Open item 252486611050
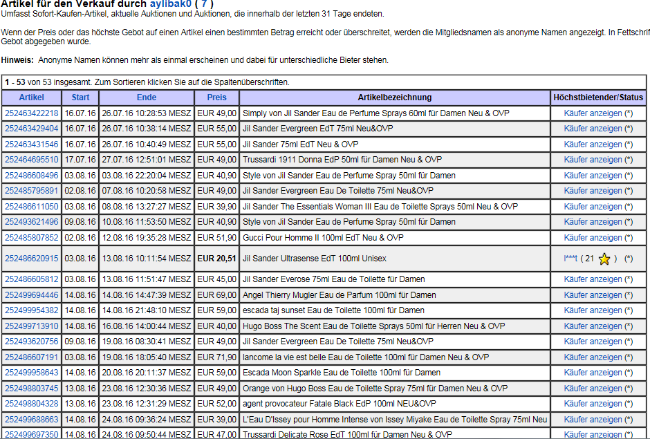Viewport: 650px width, 439px height. [32, 207]
